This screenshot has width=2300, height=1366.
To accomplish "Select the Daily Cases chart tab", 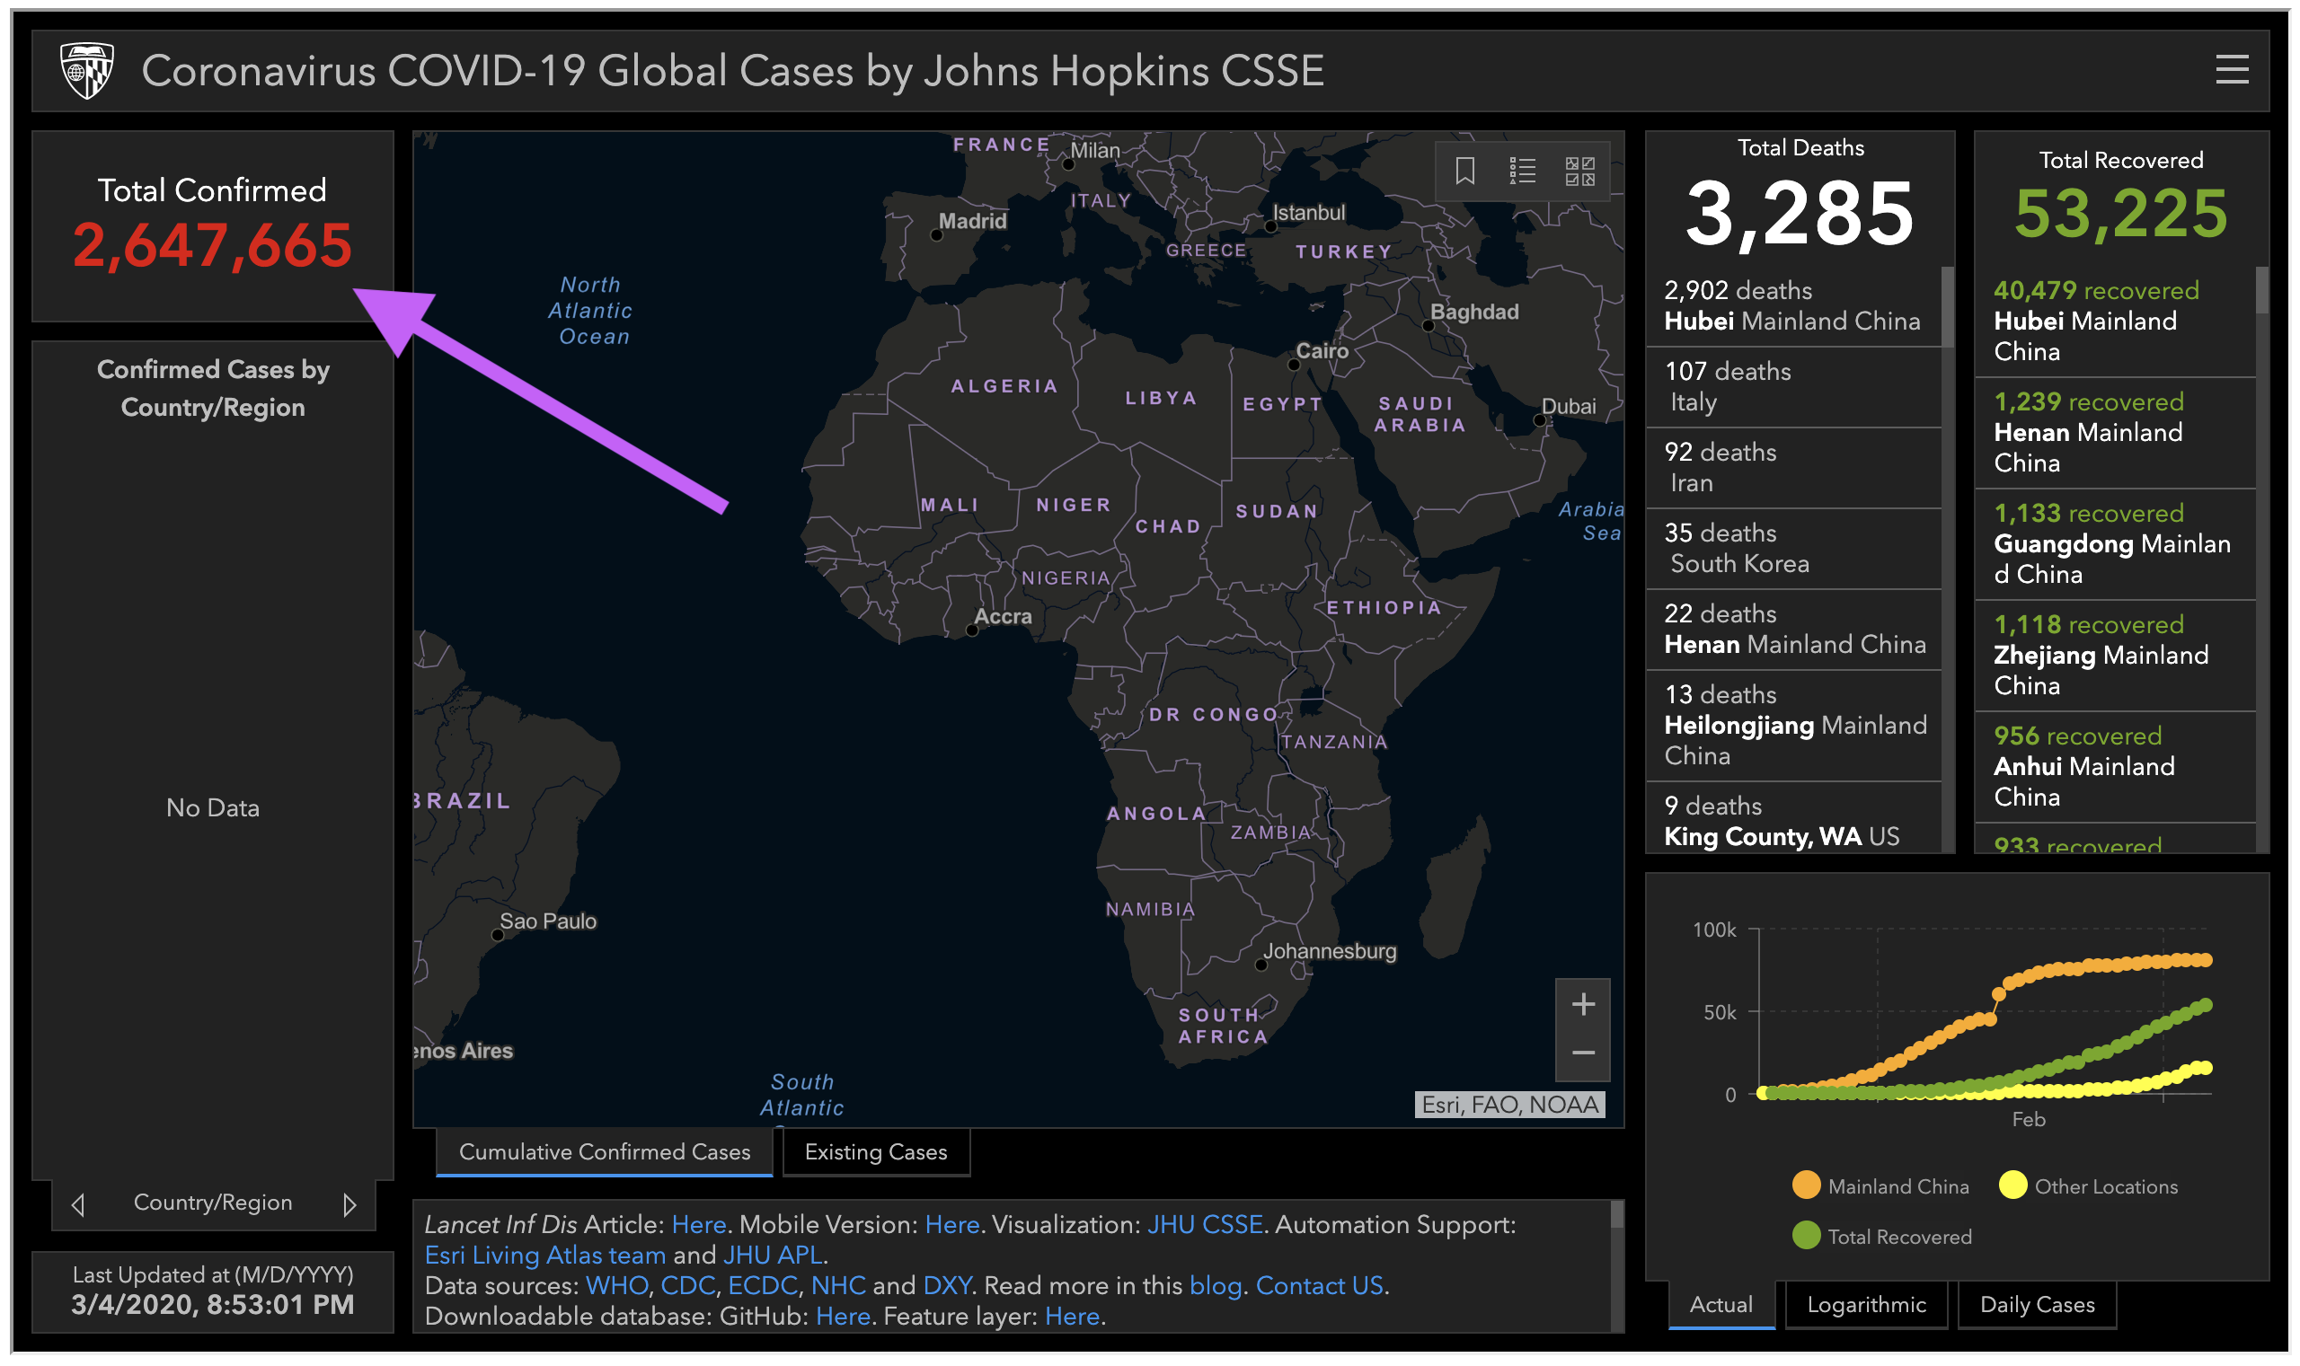I will 2037,1304.
